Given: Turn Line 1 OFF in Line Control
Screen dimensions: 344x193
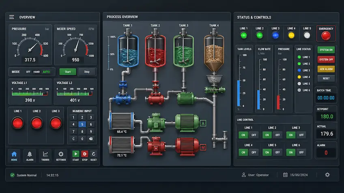Looking at the screenshot, I should coord(254,135).
